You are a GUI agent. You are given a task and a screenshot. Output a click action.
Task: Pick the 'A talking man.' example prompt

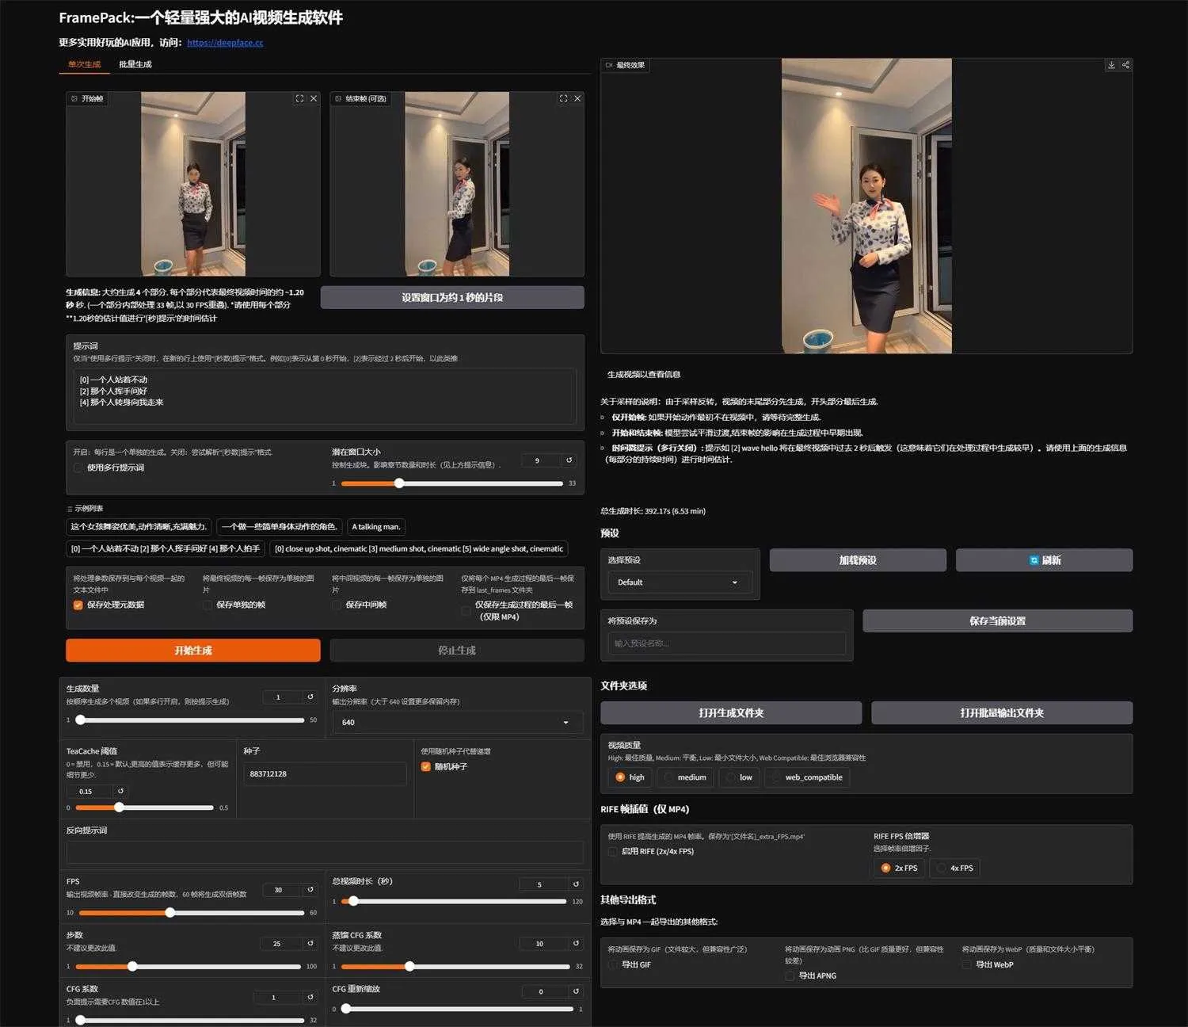(376, 526)
